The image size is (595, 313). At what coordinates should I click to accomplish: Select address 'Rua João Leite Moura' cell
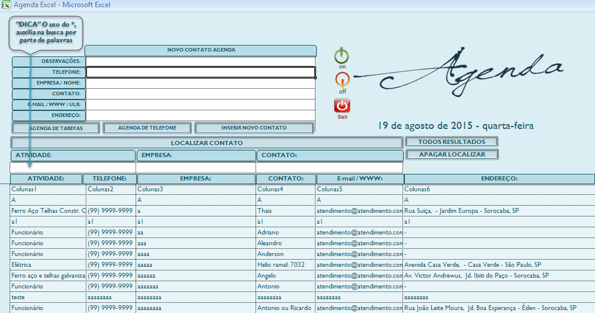(x=498, y=308)
